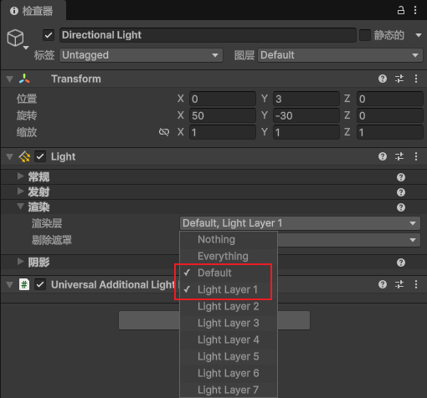The width and height of the screenshot is (427, 398).
Task: Open Light component three-dot menu
Action: point(416,156)
